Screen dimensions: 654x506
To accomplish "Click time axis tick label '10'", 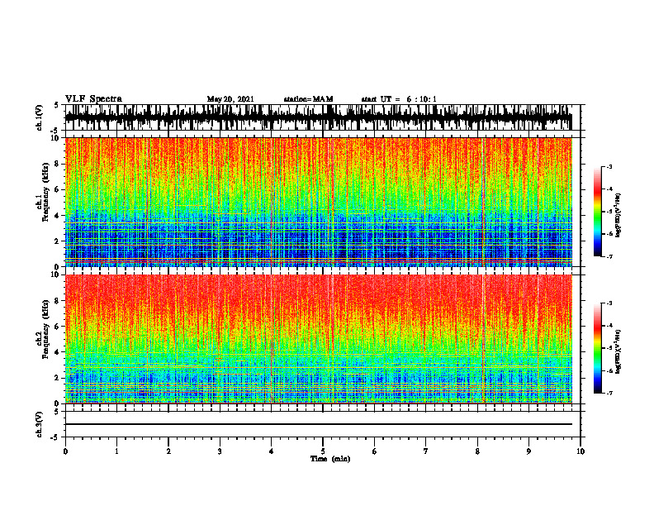I will point(581,451).
